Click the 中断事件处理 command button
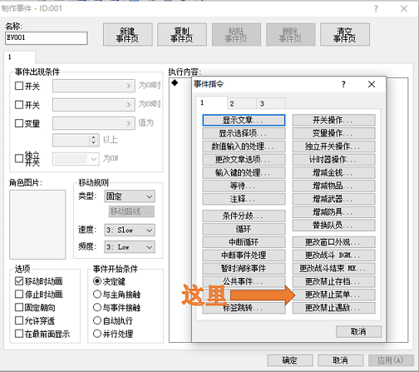This screenshot has height=372, width=419. coord(244,255)
